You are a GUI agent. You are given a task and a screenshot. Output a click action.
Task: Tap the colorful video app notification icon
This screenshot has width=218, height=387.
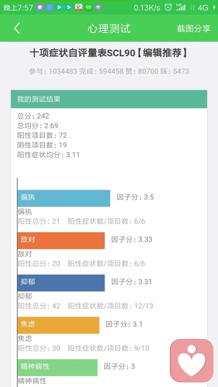point(79,7)
